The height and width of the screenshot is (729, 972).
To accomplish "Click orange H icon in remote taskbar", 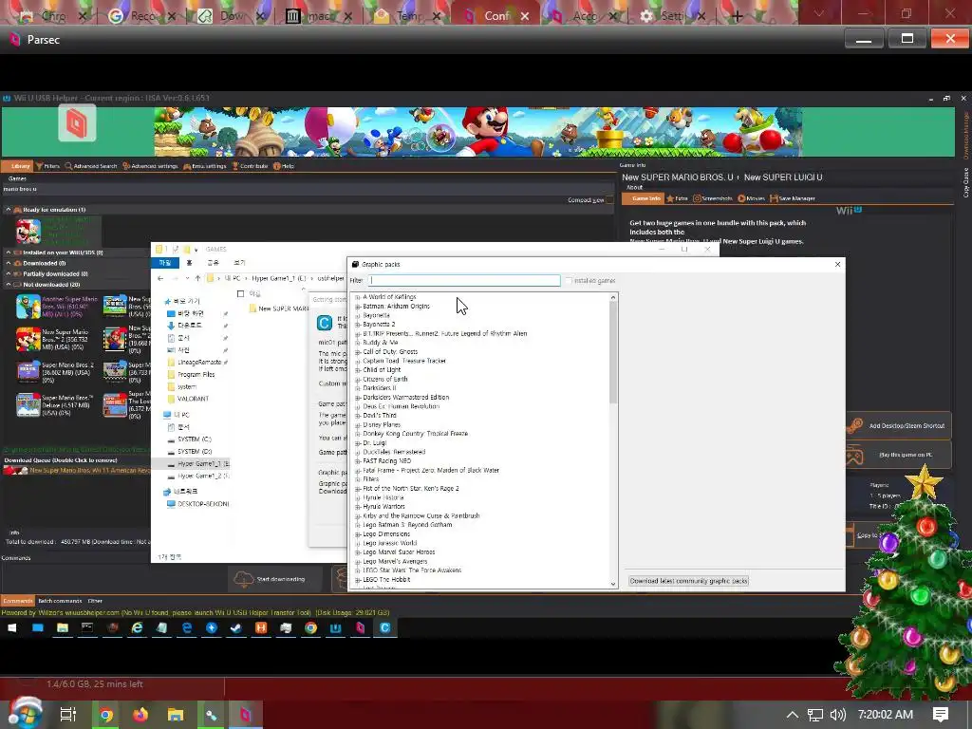I will [261, 628].
